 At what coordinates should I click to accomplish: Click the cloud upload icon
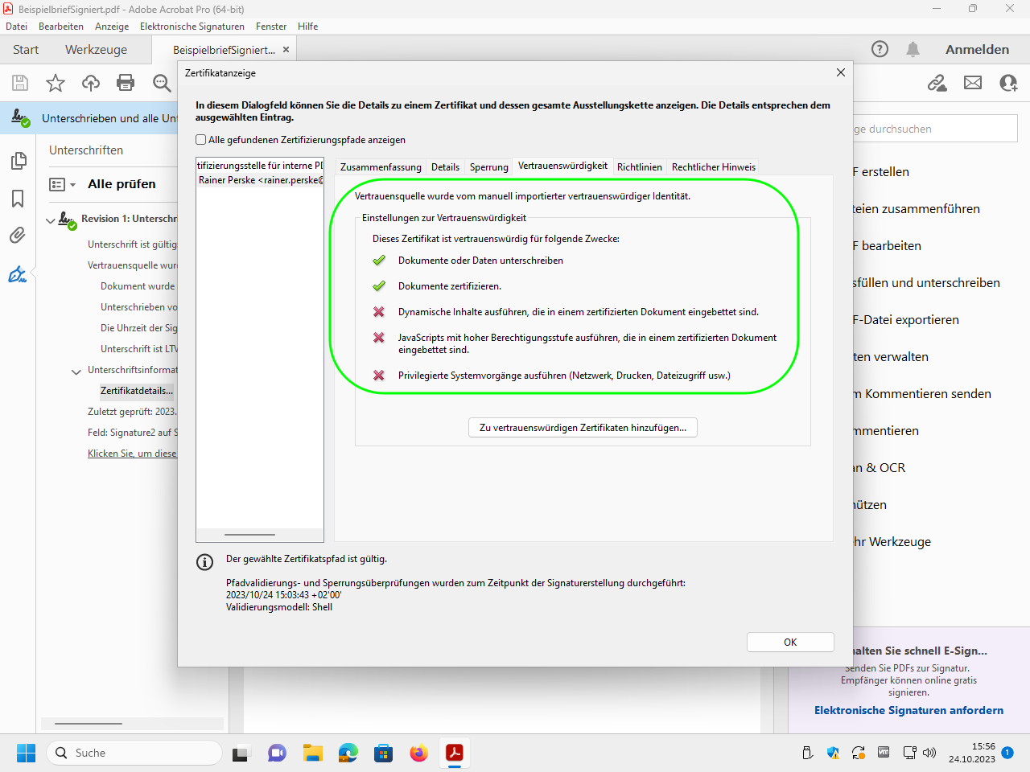pos(91,83)
